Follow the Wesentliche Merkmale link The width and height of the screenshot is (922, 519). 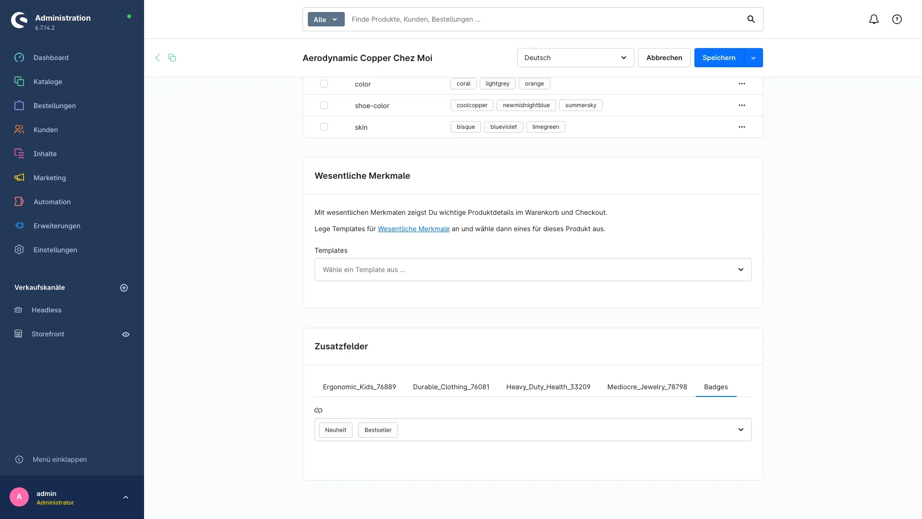(x=413, y=229)
